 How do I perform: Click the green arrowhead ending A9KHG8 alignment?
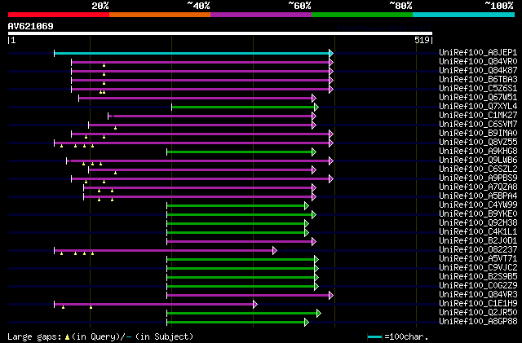pos(314,152)
